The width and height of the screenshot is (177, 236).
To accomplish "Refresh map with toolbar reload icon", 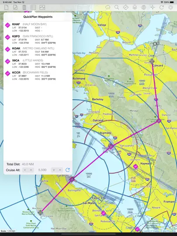I will click(162, 7).
